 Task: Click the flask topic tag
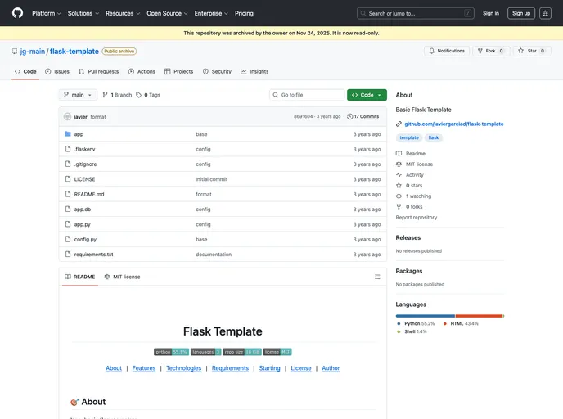click(x=434, y=137)
